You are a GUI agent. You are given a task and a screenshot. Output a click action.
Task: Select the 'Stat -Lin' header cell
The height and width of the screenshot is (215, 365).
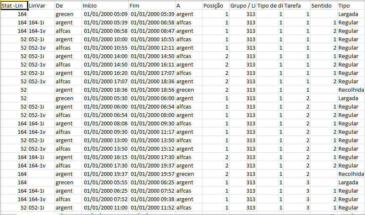[x=14, y=5]
